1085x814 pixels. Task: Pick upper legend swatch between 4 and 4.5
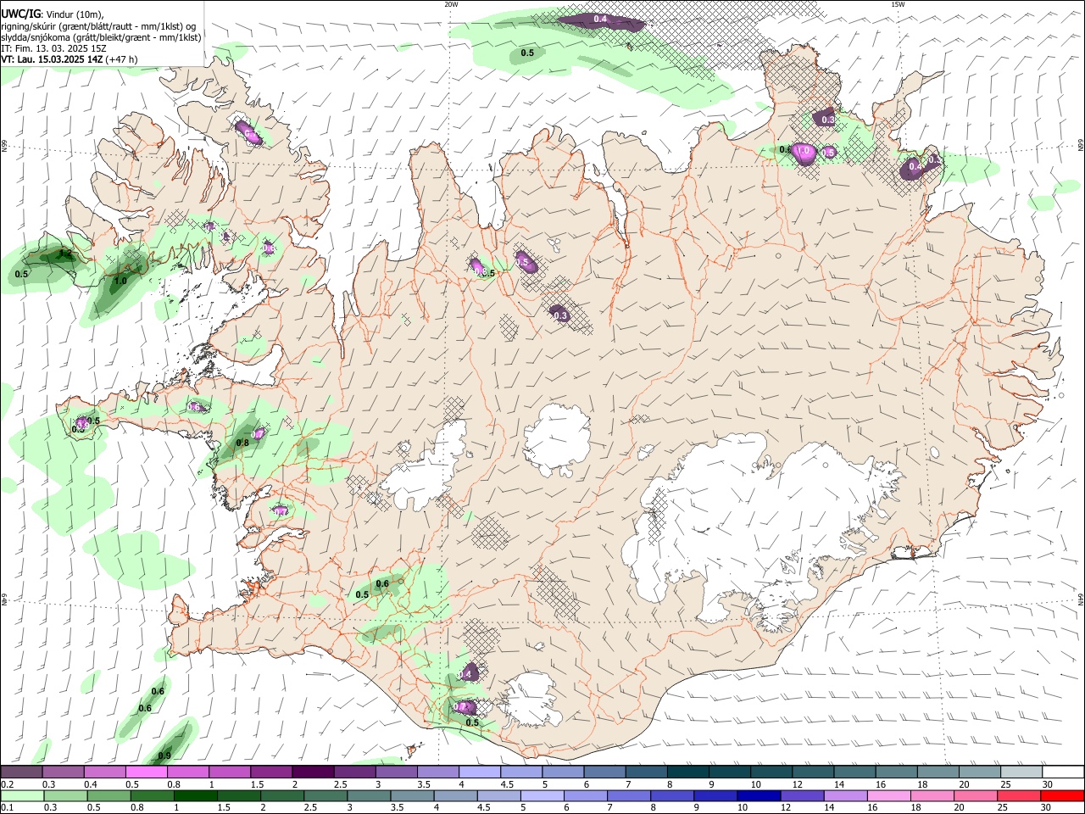(x=479, y=772)
